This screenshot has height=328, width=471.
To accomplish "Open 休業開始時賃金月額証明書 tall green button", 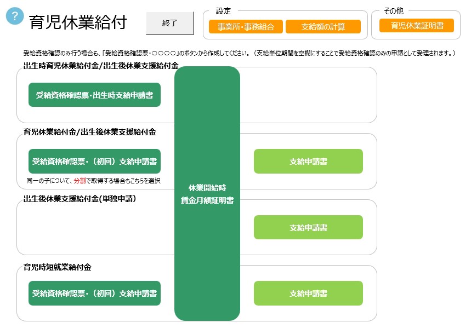I will click(207, 193).
